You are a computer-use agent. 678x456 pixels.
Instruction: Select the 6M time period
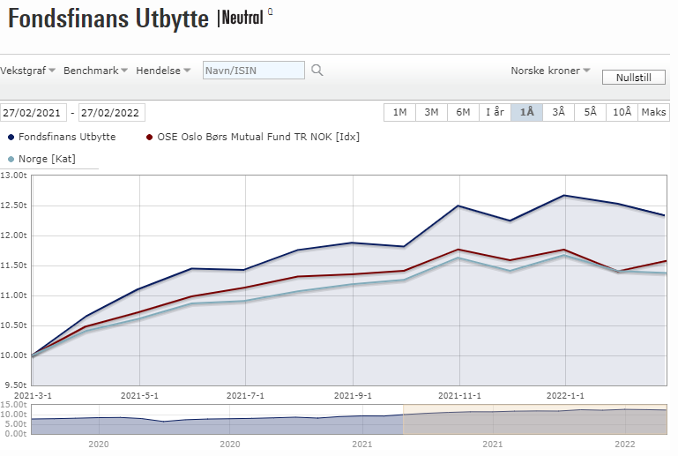[463, 113]
